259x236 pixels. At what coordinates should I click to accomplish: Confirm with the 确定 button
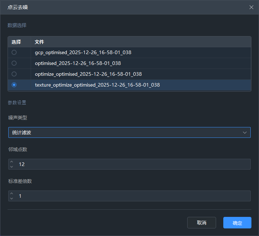(237, 223)
